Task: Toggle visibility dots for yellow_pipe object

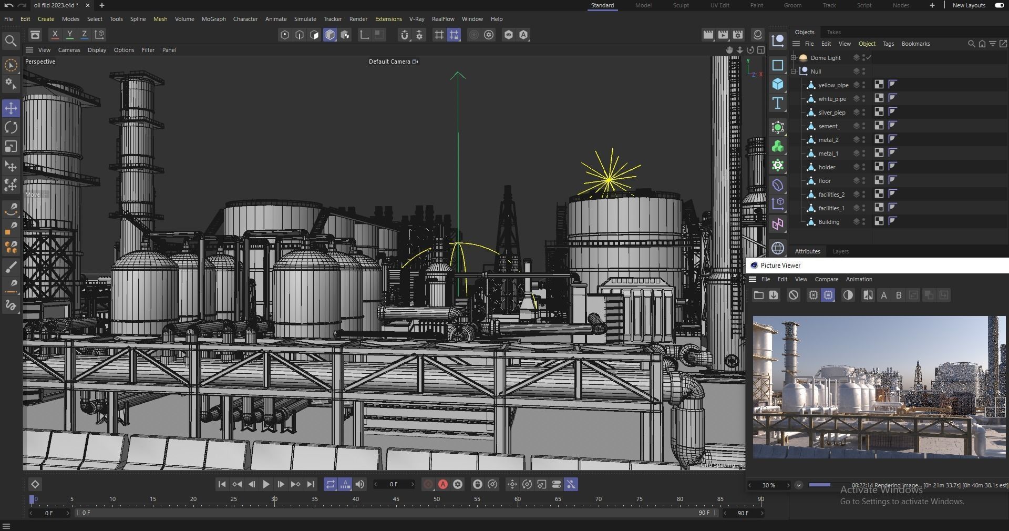Action: point(864,85)
